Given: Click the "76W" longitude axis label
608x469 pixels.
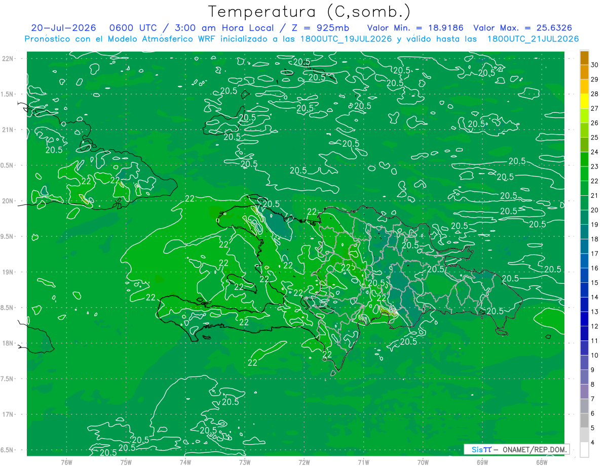Looking at the screenshot, I should click(66, 462).
